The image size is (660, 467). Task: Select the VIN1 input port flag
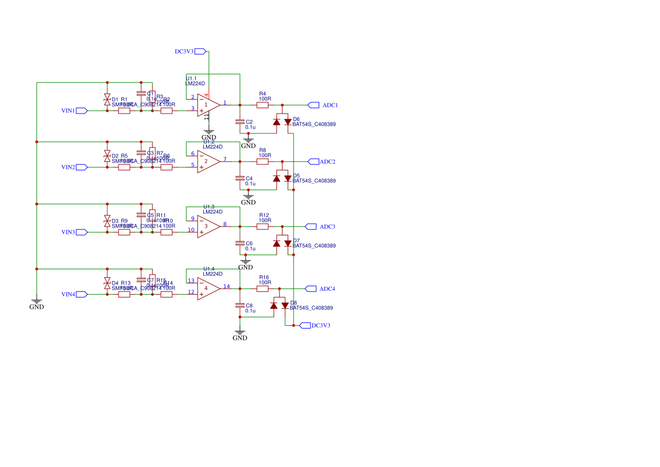click(82, 111)
